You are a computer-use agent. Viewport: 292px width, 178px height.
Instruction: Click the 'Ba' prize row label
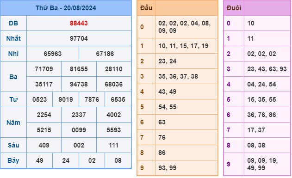13,77
